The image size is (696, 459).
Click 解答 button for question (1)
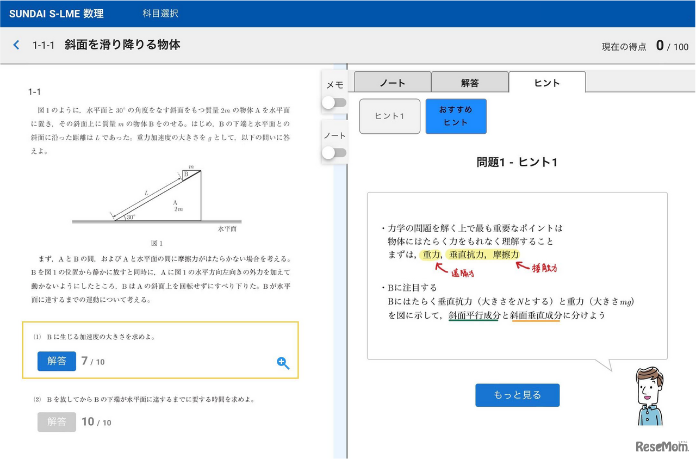click(x=57, y=361)
